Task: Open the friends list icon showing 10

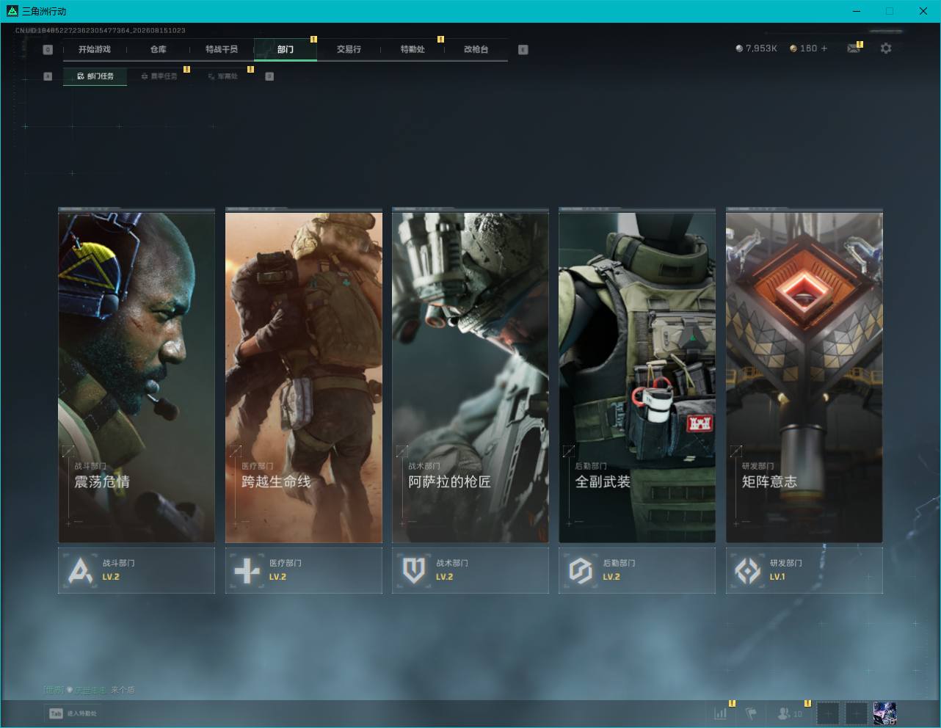Action: (x=791, y=713)
